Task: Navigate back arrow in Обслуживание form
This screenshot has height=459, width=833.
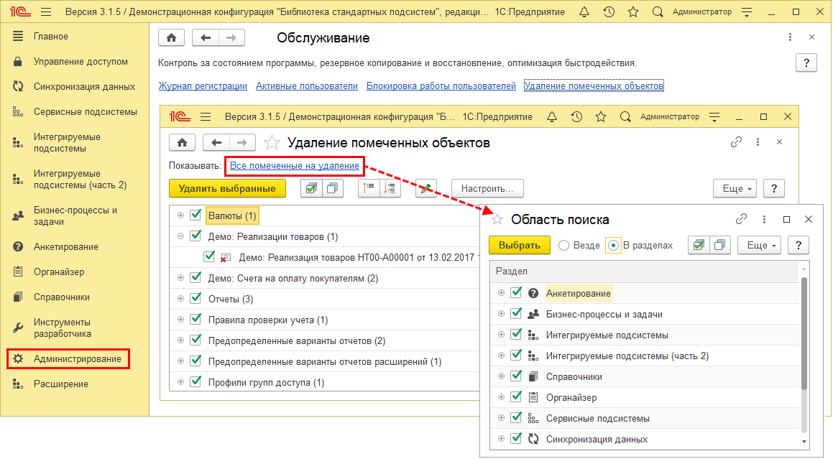Action: click(x=206, y=38)
